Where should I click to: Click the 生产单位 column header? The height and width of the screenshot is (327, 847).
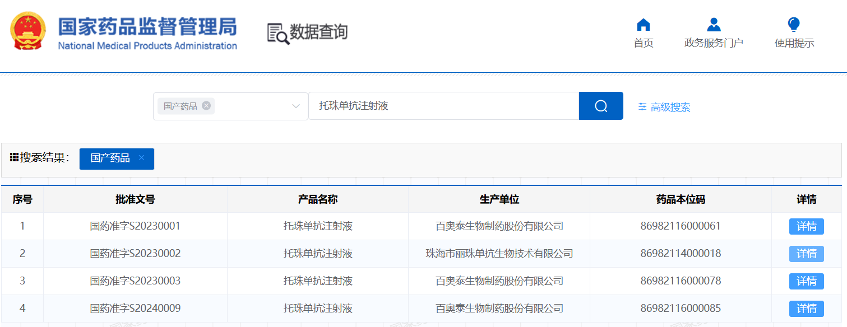[x=499, y=199]
